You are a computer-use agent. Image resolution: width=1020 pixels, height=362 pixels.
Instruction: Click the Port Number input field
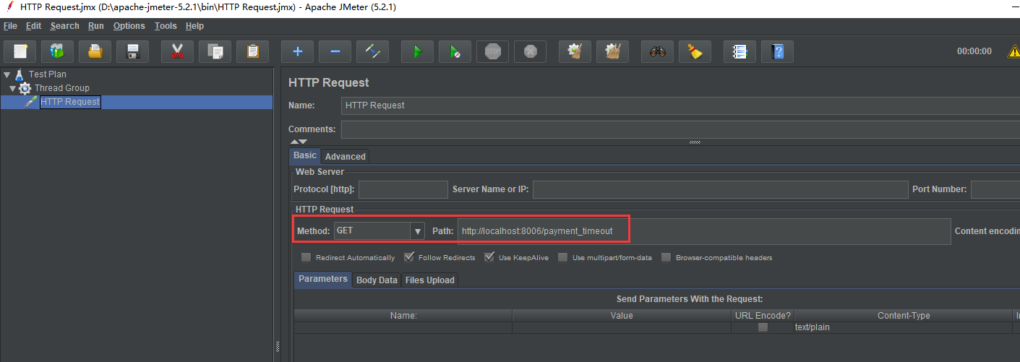pos(995,189)
